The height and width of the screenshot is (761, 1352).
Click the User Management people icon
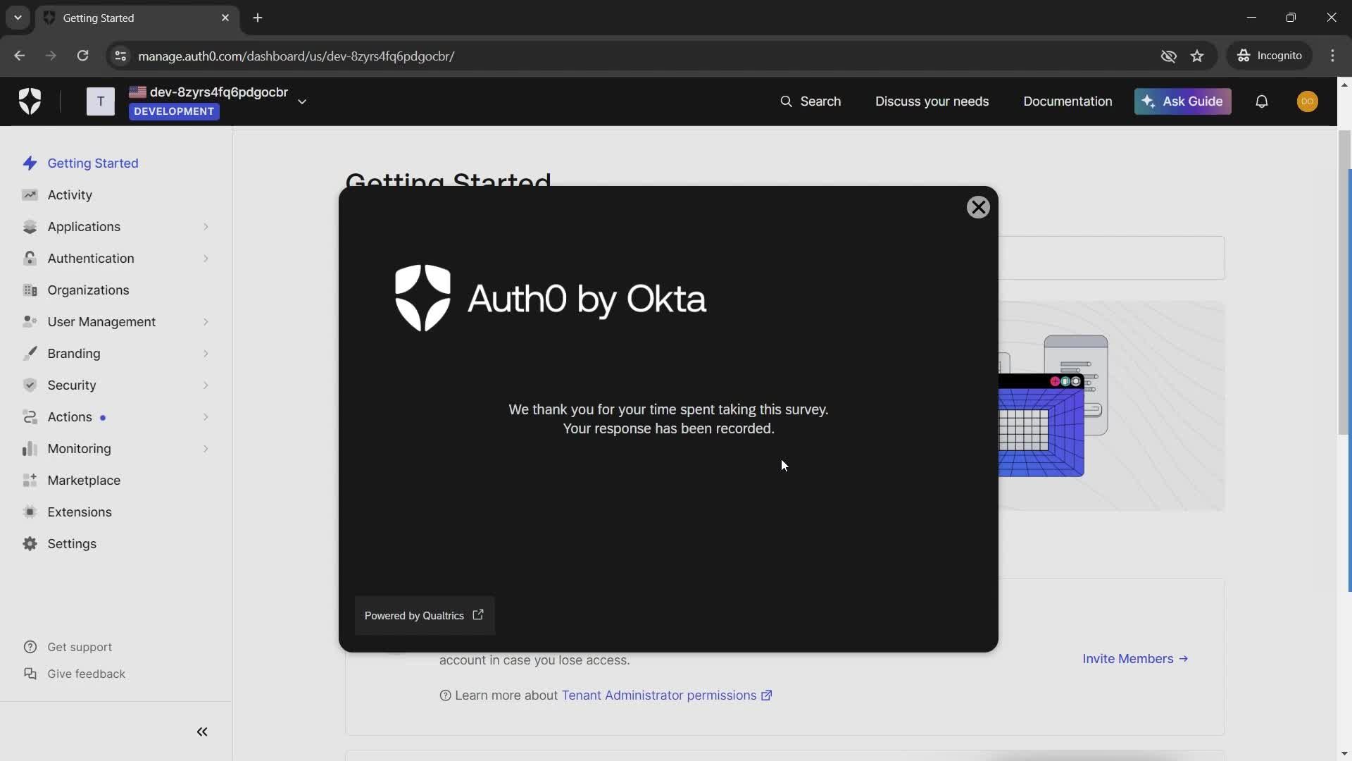30,321
